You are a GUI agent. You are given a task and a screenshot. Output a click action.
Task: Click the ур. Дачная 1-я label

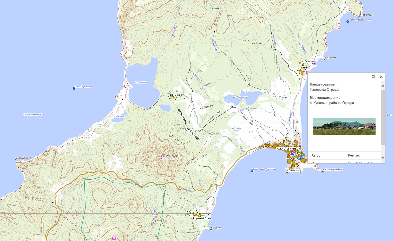coord(213,117)
